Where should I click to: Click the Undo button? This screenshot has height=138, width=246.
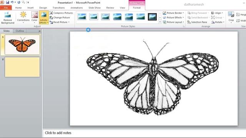point(12,2)
